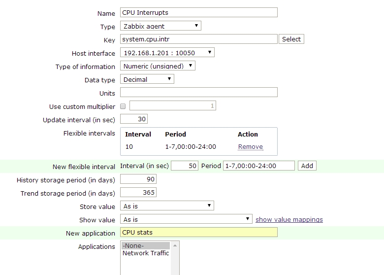Click the New application field with CPU stats
The height and width of the screenshot is (275, 384).
[x=198, y=232]
